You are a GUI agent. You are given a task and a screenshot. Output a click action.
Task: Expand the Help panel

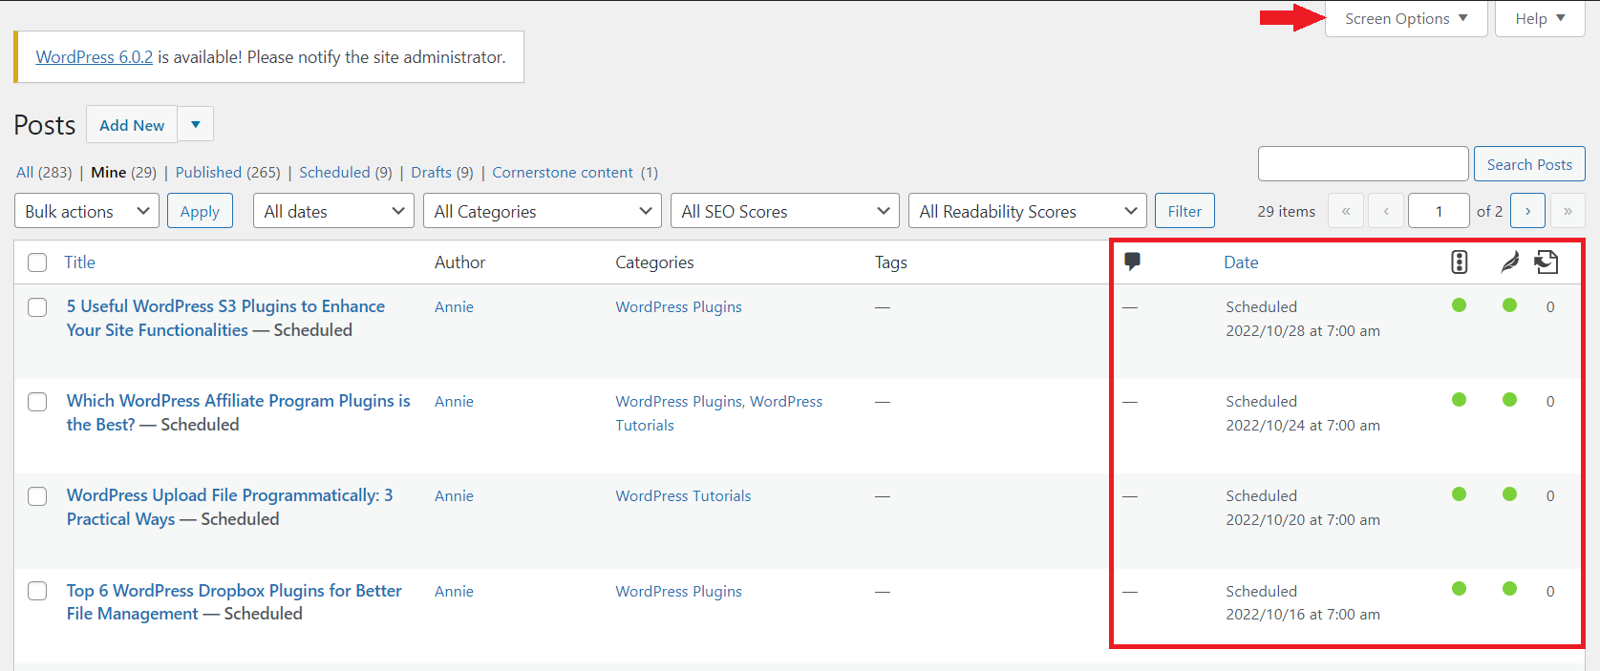(x=1540, y=18)
